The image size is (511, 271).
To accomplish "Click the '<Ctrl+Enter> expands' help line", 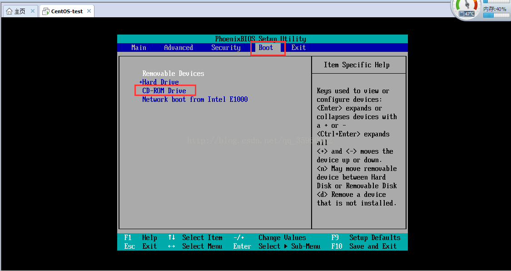I will click(x=353, y=134).
